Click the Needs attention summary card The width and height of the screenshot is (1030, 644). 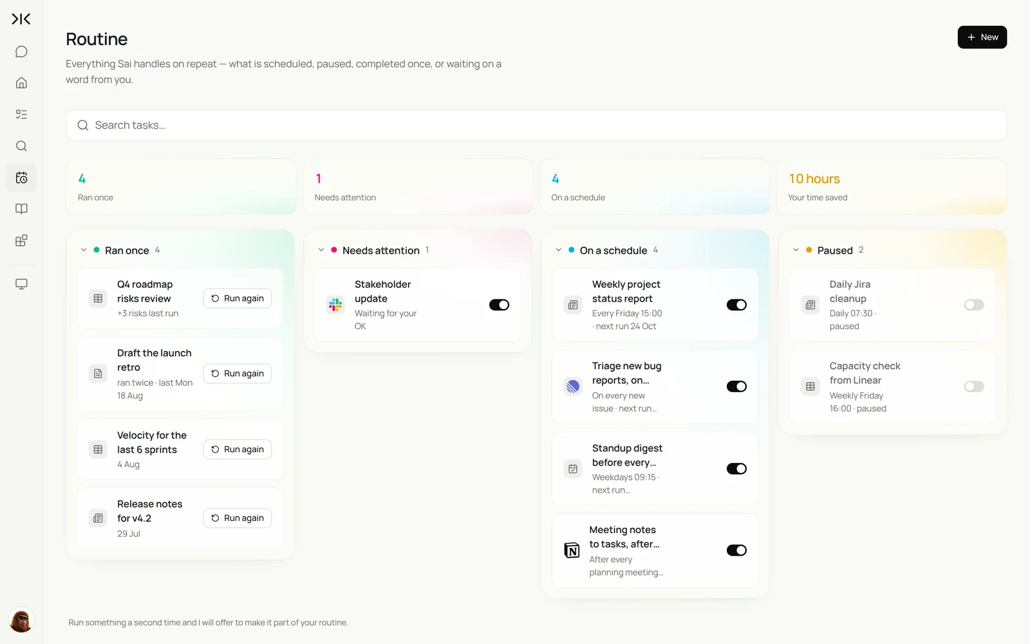point(418,186)
